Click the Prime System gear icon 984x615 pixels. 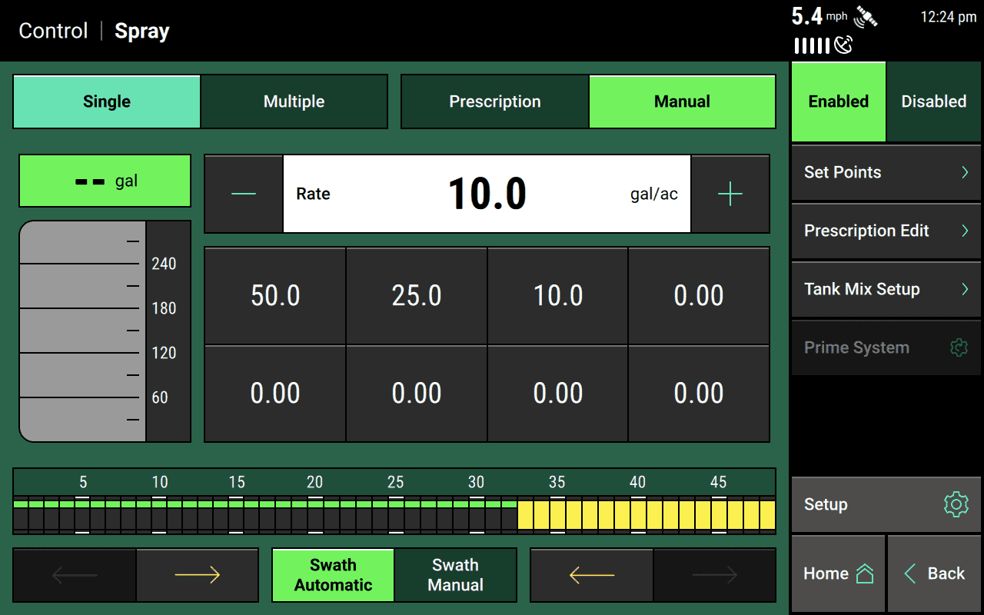[x=959, y=347]
